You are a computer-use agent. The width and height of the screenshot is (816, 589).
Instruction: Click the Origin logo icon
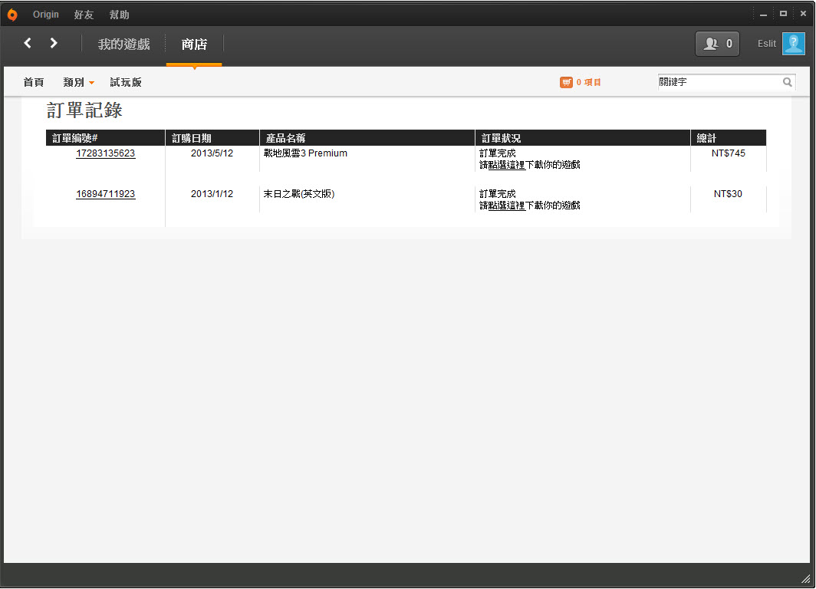click(12, 15)
